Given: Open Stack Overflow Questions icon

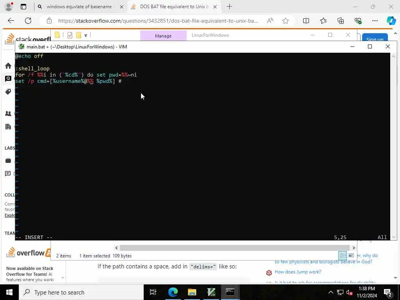Looking at the screenshot, I should click(x=8, y=79).
